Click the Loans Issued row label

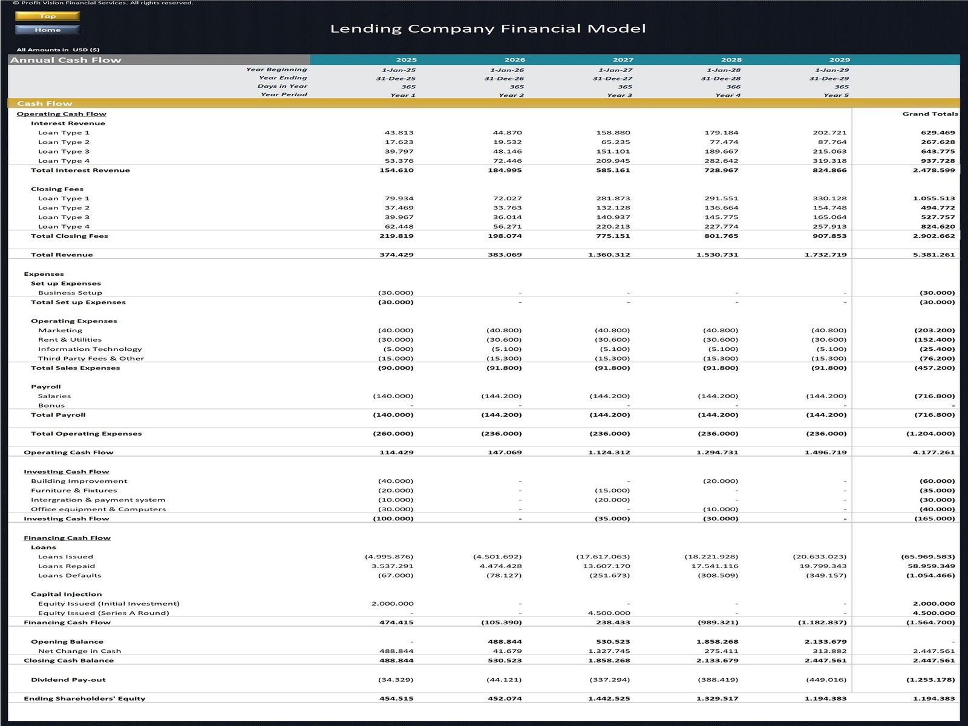(65, 557)
